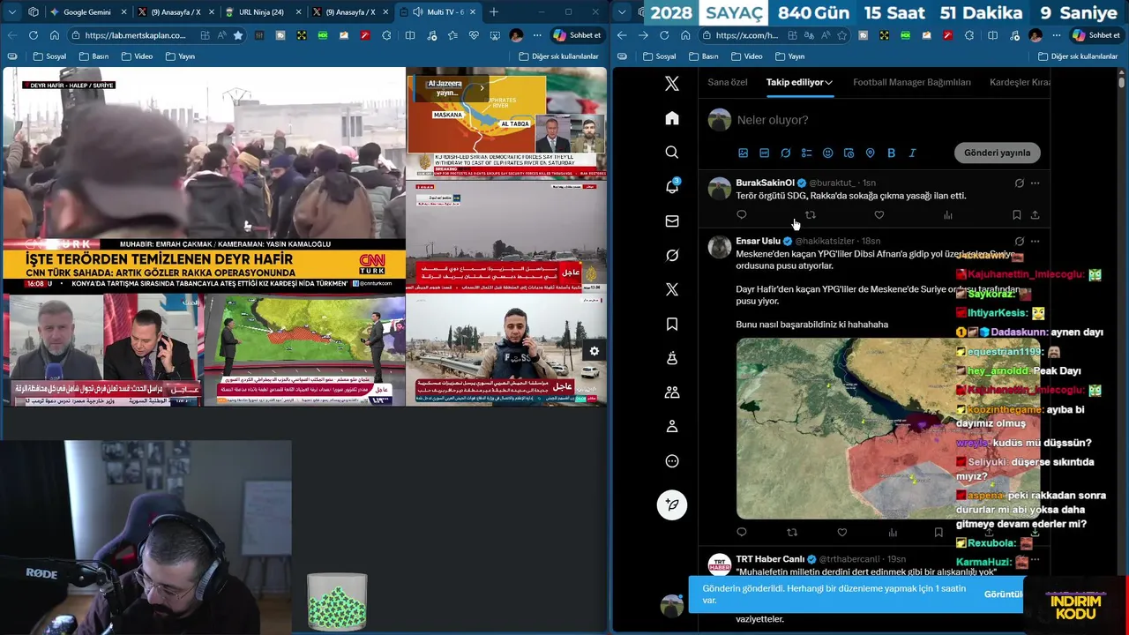View analytics of BurakSakinOl's post

pos(948,215)
